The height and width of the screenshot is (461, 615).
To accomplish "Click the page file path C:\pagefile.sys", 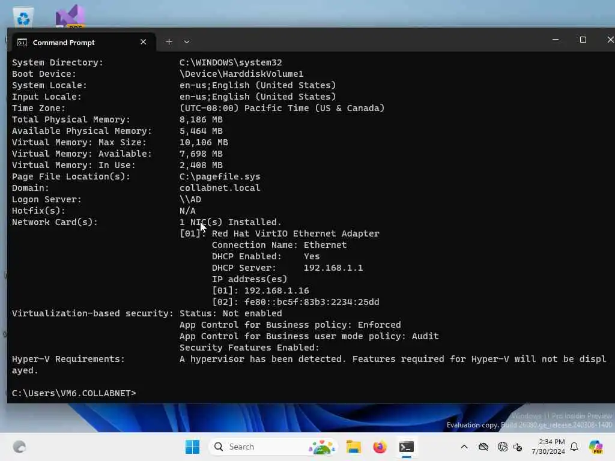I will tap(220, 176).
